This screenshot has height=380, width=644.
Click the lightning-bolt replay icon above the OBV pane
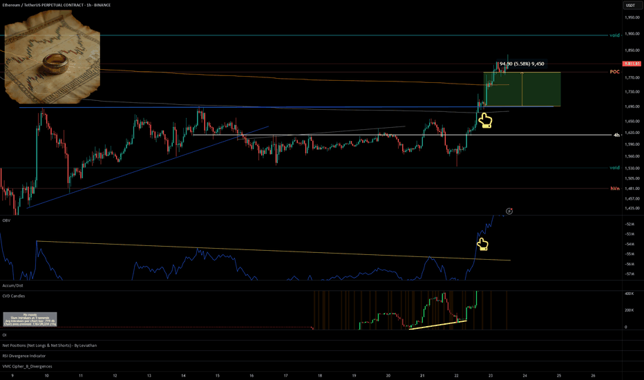[509, 211]
